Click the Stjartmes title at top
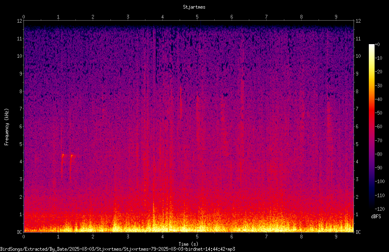Image resolution: width=389 pixels, height=252 pixels. point(194,7)
